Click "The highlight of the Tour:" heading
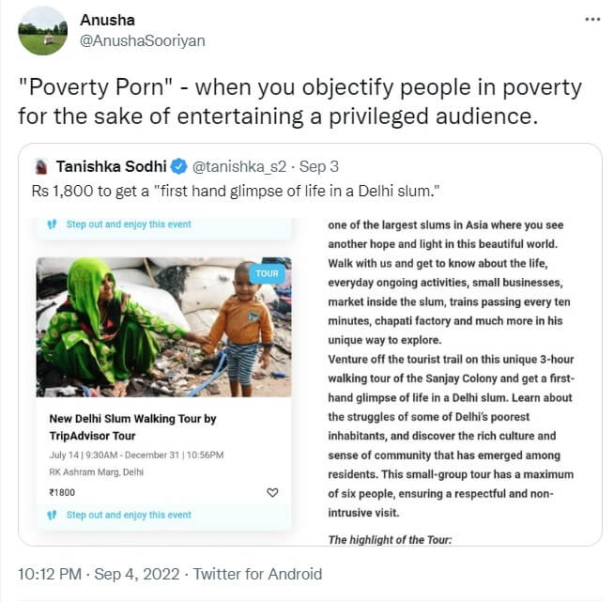This screenshot has width=614, height=602. coord(391,539)
